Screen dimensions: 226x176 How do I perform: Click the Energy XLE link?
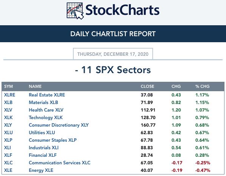click(41, 170)
